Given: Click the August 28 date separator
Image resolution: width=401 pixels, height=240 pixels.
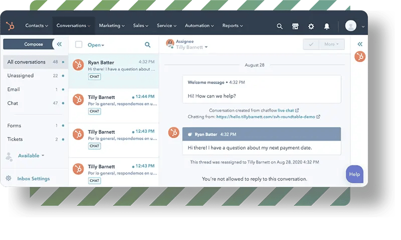Looking at the screenshot, I should click(255, 65).
